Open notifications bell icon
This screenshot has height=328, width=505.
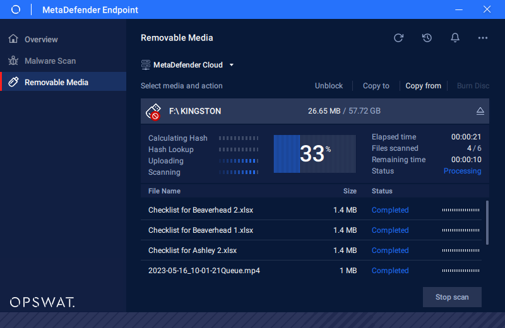click(x=454, y=38)
